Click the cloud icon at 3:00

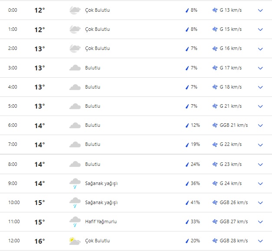pyautogui.click(x=75, y=68)
